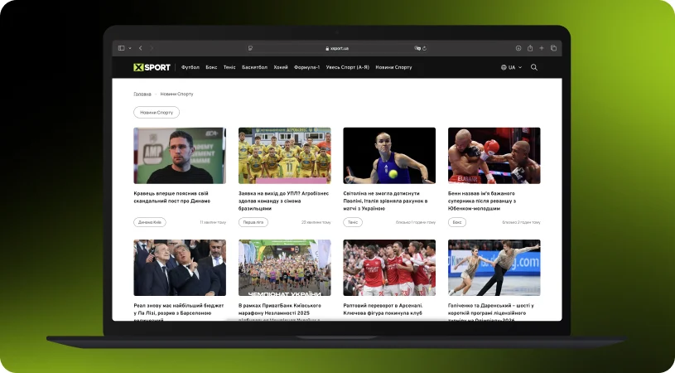Screen dimensions: 675x373
Task: Go back with Safari's back arrow
Action: [x=141, y=48]
